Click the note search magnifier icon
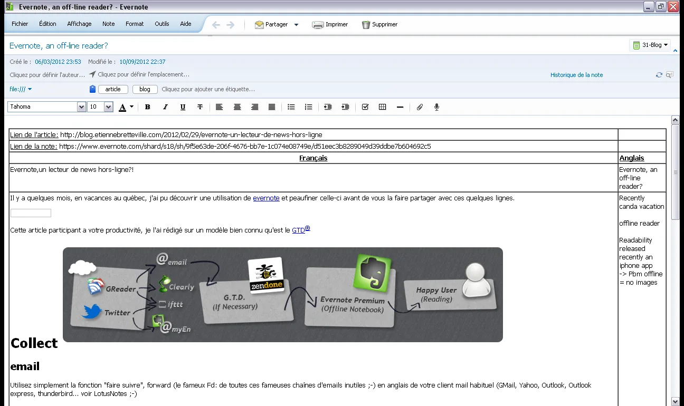This screenshot has width=684, height=406. [670, 75]
